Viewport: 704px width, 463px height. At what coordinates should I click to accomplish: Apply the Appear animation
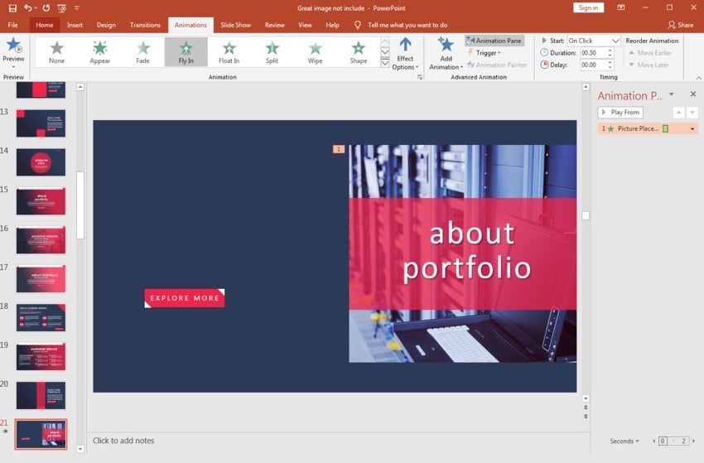pyautogui.click(x=99, y=51)
